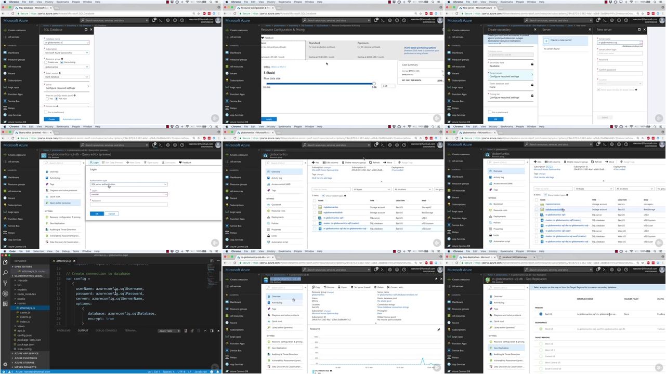
Task: Open notifications bell in SQL Database window
Action: pyautogui.click(x=154, y=20)
